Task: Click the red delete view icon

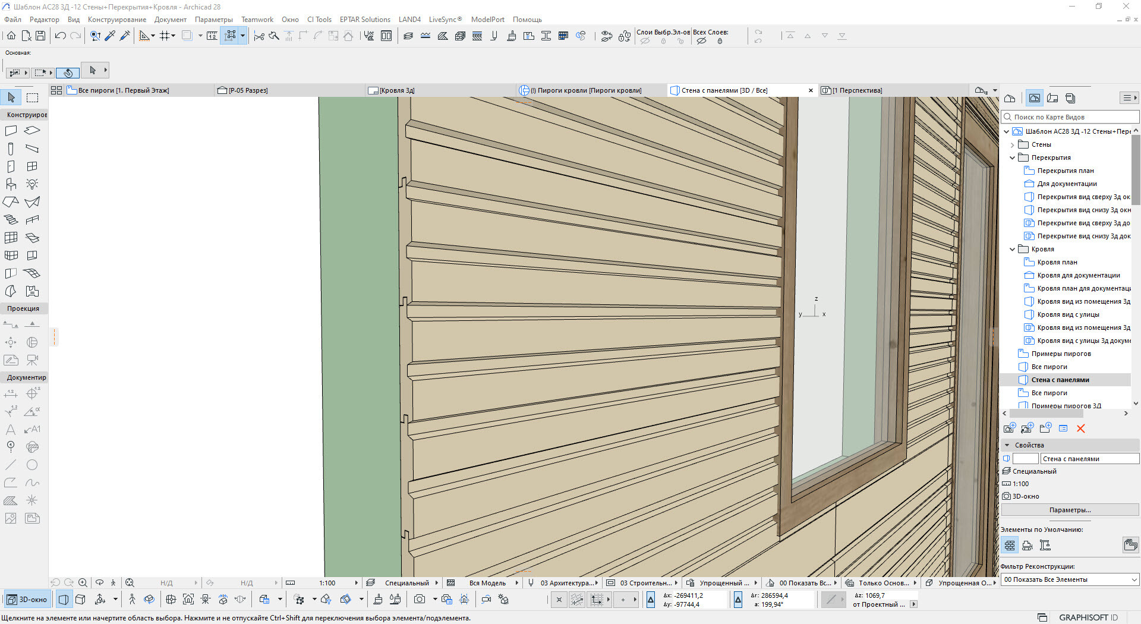Action: (1080, 428)
